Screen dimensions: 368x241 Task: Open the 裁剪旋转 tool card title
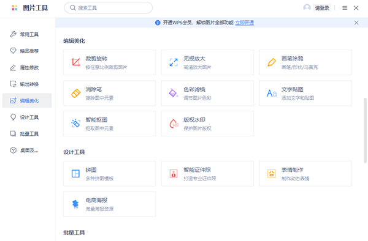[96, 59]
